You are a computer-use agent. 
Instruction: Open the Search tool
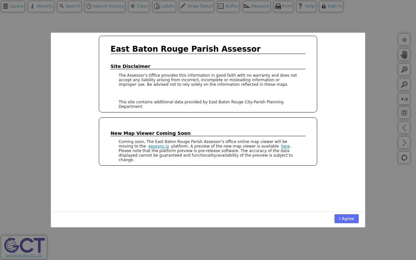click(69, 6)
